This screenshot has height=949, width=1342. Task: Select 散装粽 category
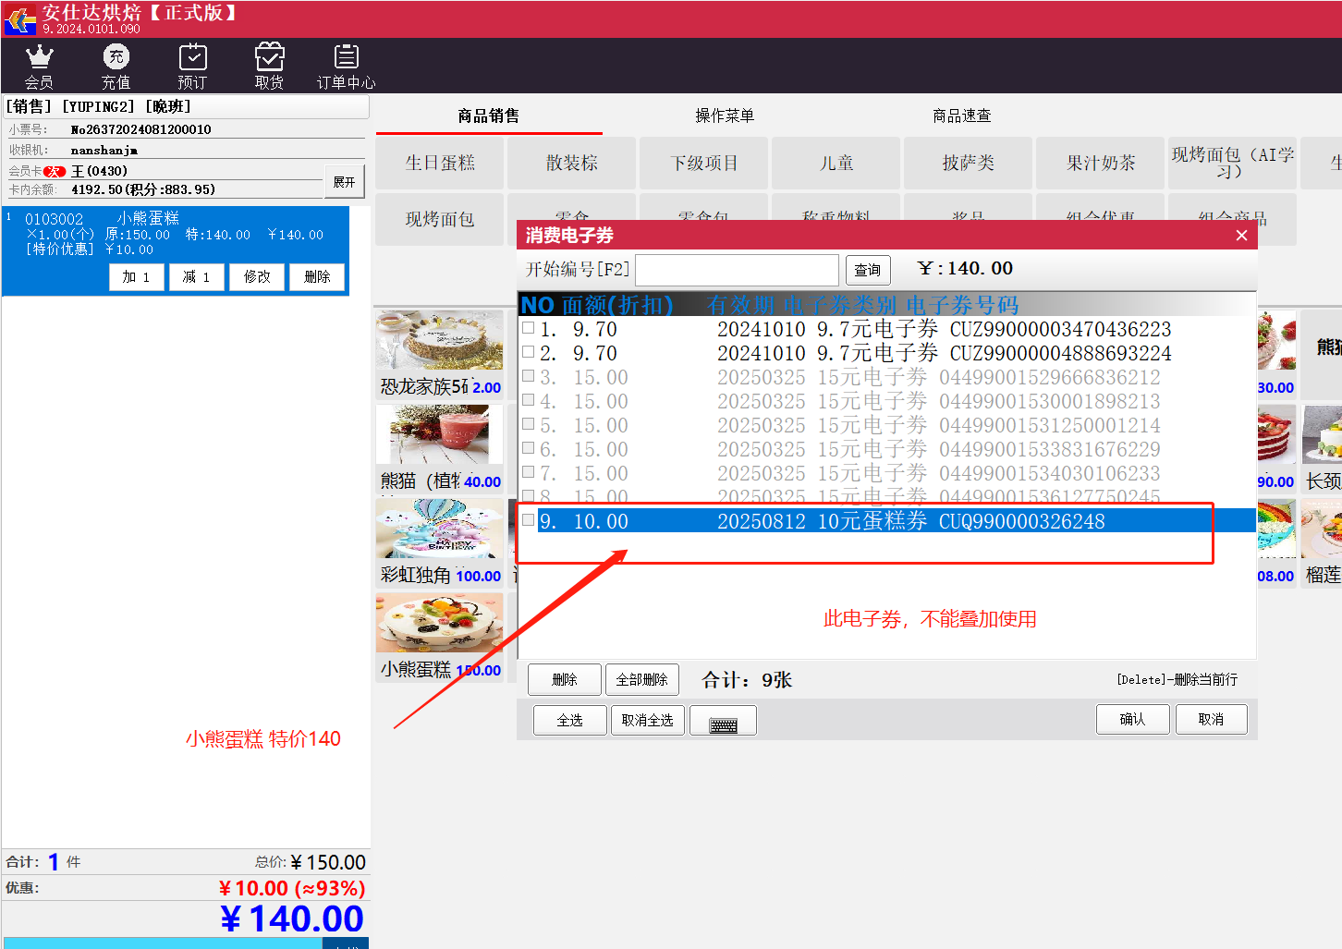point(572,163)
